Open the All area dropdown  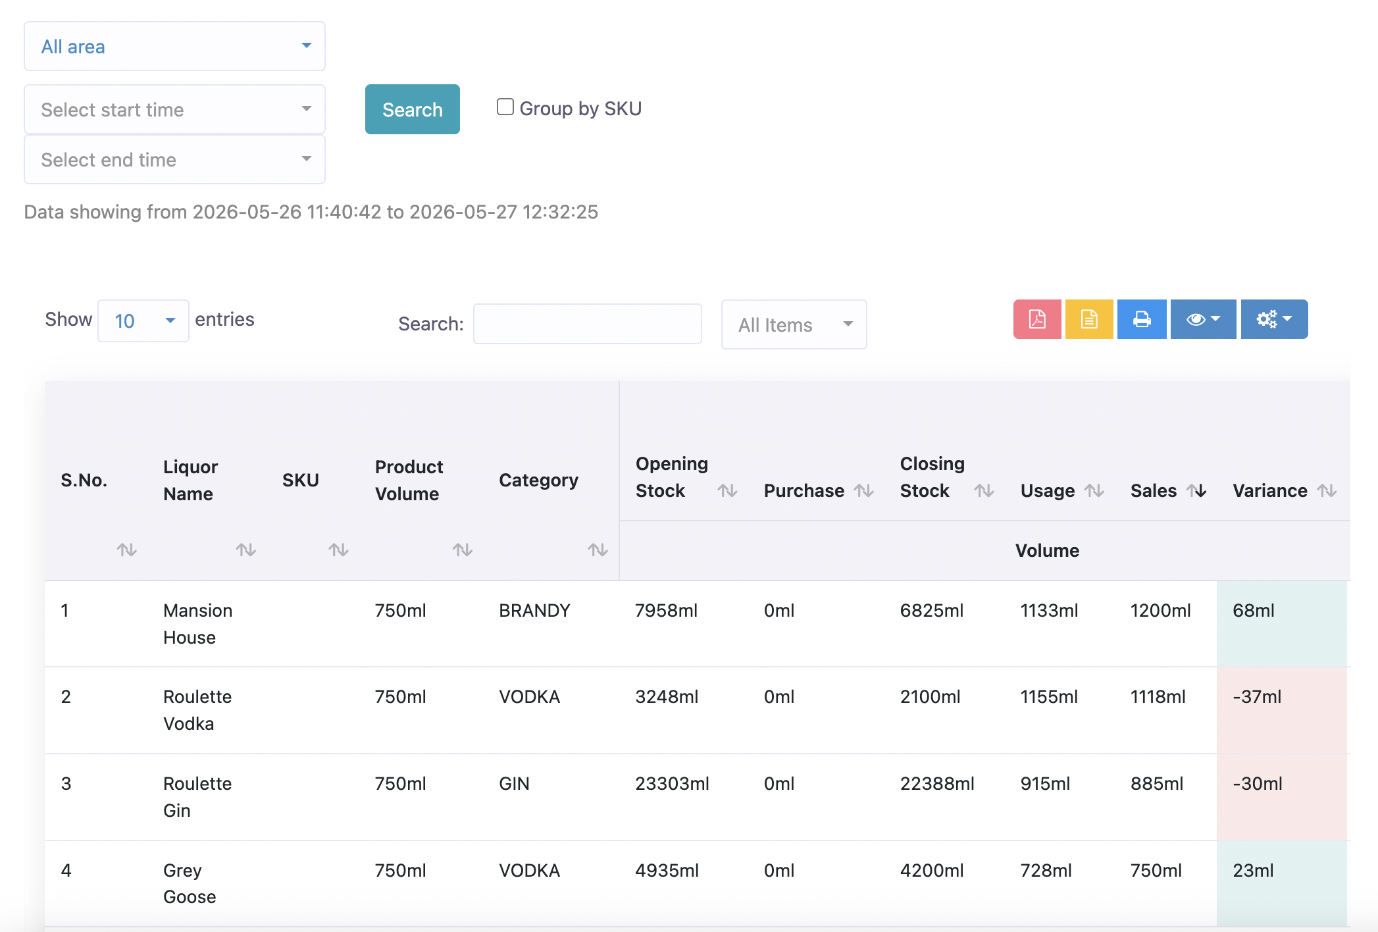tap(174, 46)
